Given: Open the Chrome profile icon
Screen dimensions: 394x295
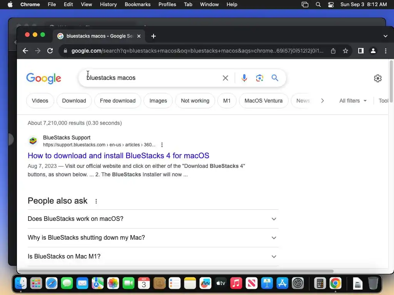Looking at the screenshot, I should (373, 51).
